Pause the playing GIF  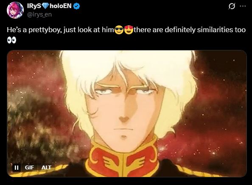click(x=17, y=168)
